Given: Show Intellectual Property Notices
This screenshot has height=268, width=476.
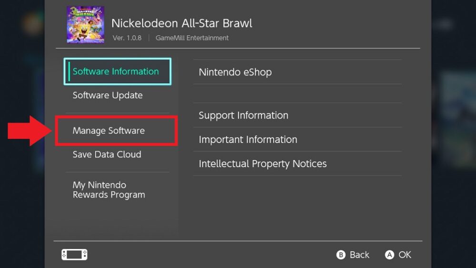Looking at the screenshot, I should (x=262, y=164).
